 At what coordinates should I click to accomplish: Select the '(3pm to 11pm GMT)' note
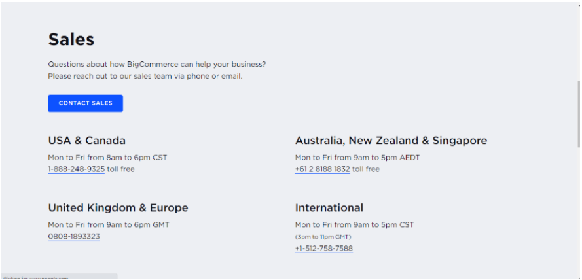(323, 237)
